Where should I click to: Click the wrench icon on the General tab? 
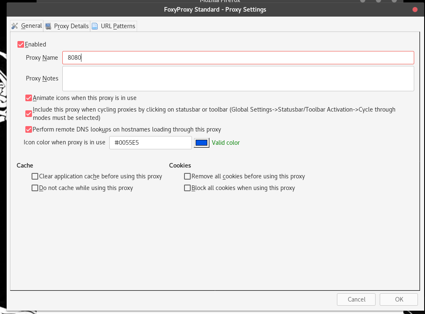(15, 26)
